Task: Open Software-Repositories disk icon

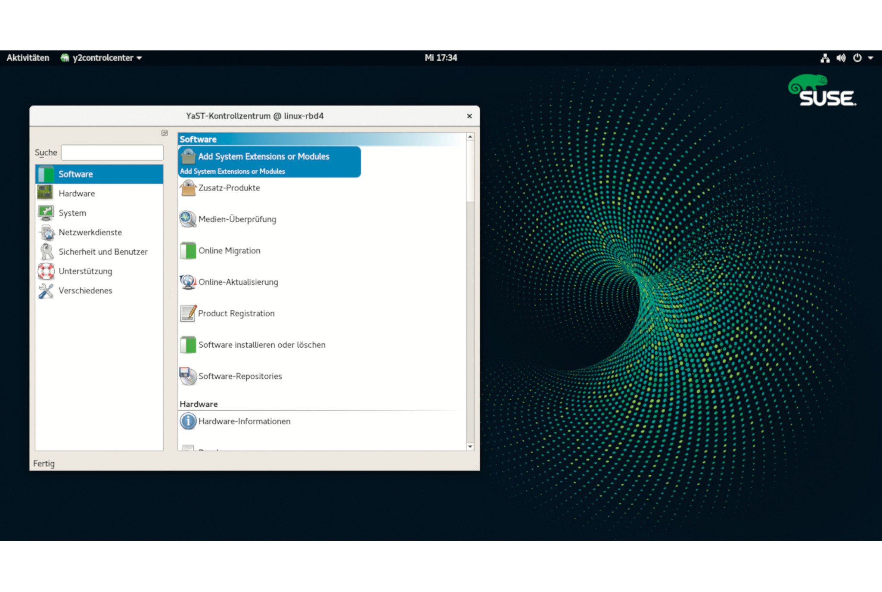Action: click(x=188, y=376)
